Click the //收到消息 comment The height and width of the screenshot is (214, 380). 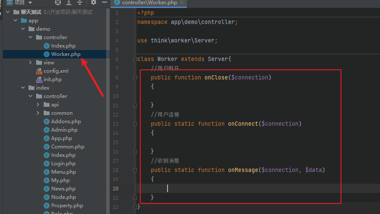point(165,161)
